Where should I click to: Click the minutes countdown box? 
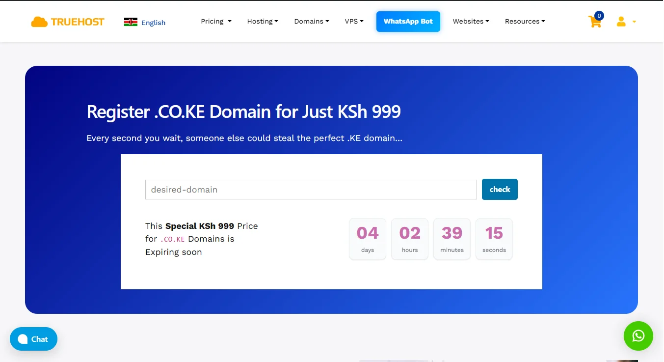(x=452, y=239)
